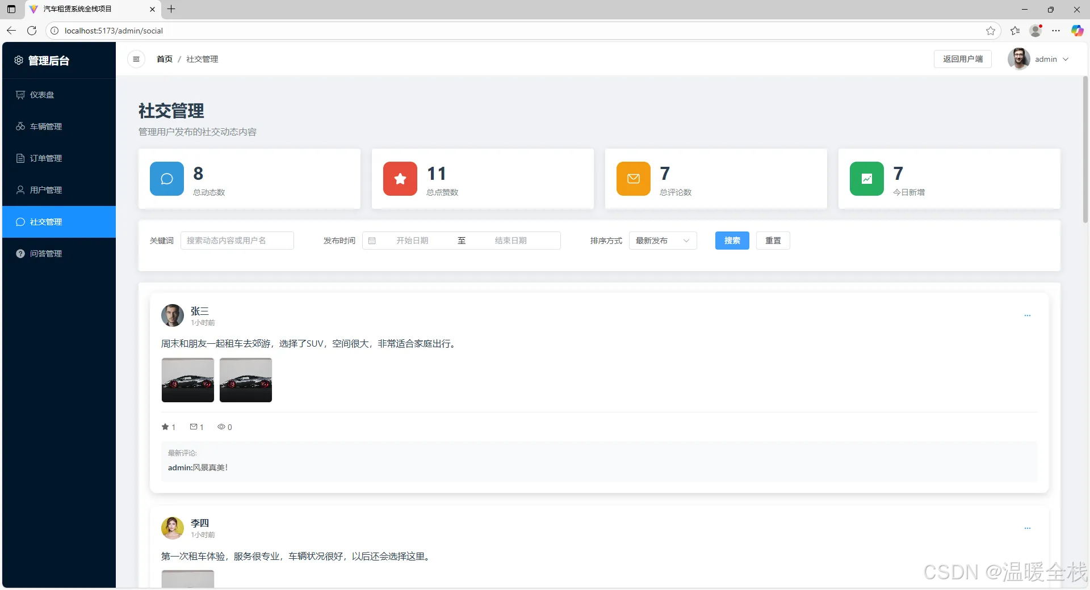Go to 车辆管理 in the sidebar

59,127
